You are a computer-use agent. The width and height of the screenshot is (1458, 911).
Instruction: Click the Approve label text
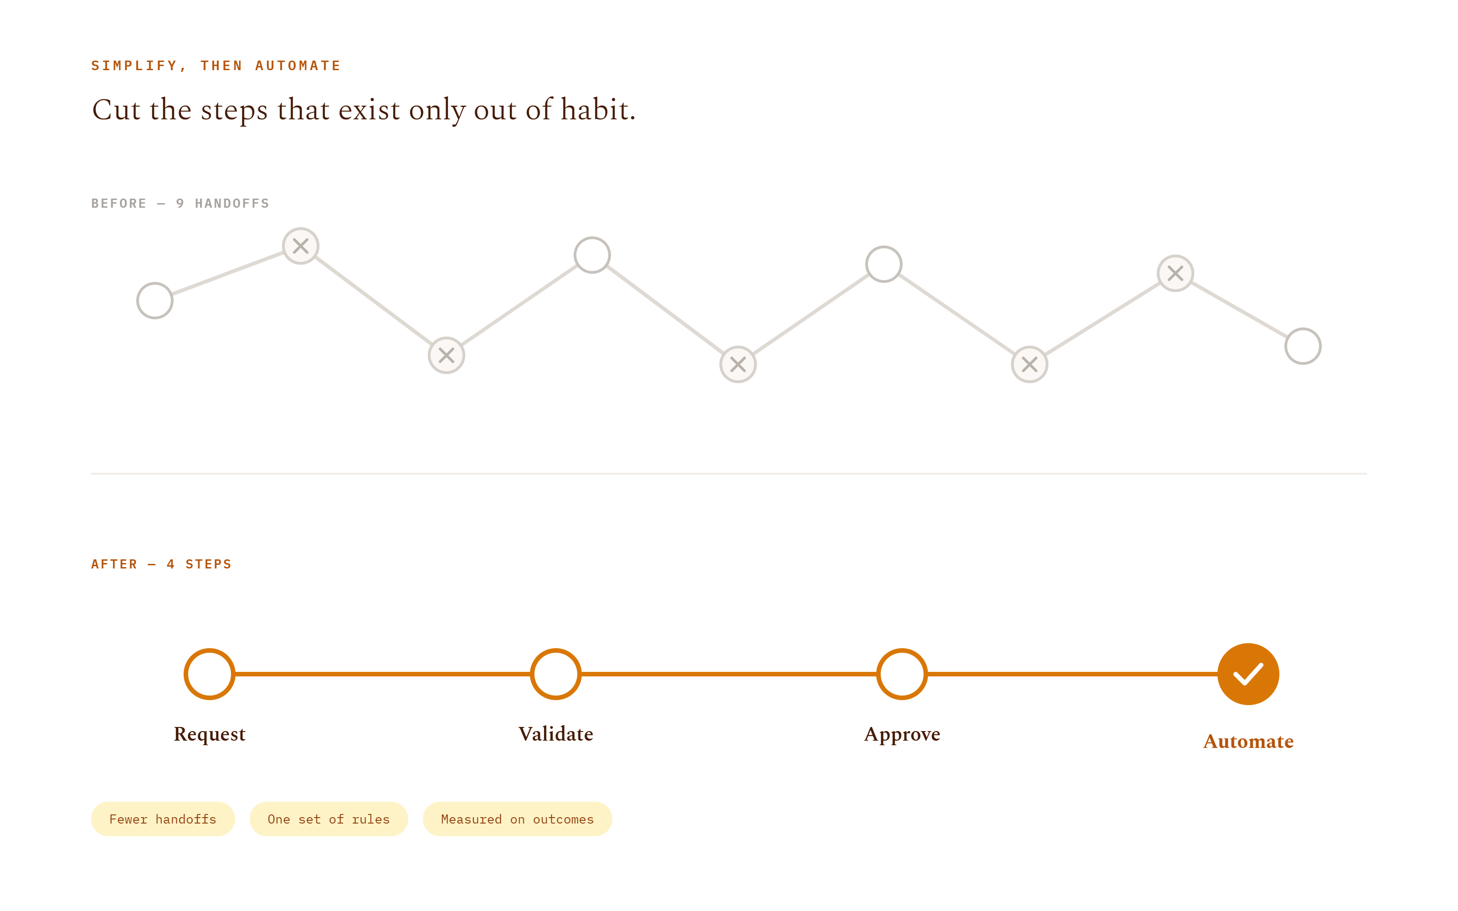point(901,734)
